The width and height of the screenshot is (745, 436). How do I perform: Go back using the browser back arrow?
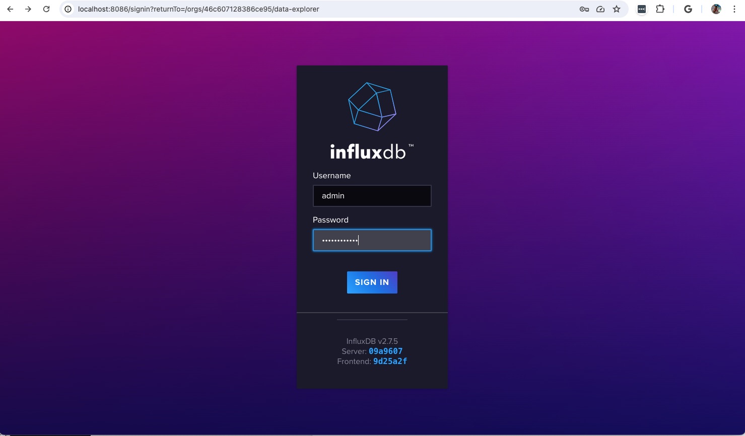tap(10, 9)
